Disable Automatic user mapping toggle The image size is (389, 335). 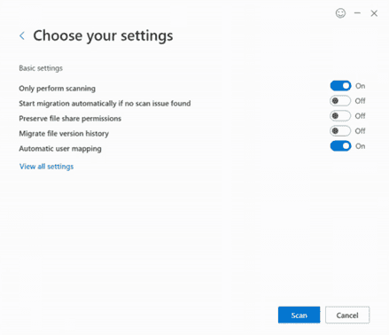point(340,146)
